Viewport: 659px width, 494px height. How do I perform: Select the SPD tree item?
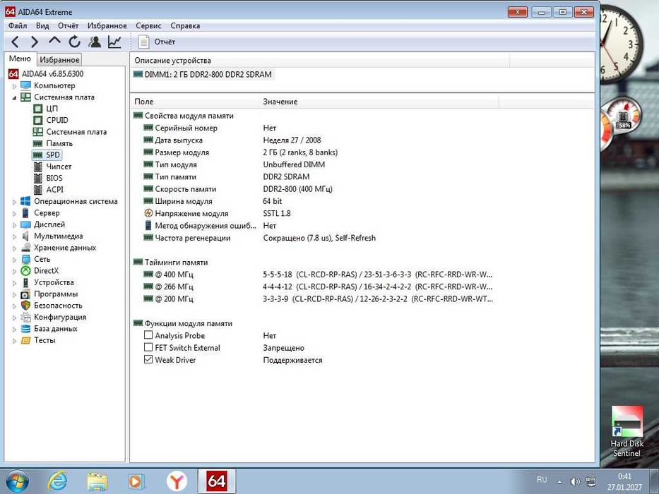coord(52,155)
